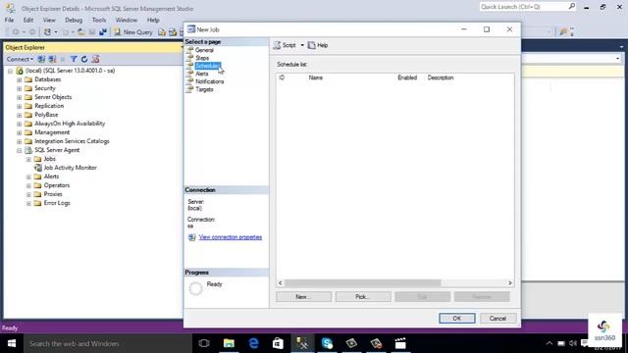Click the Enabled column header
The image size is (628, 353).
click(407, 77)
